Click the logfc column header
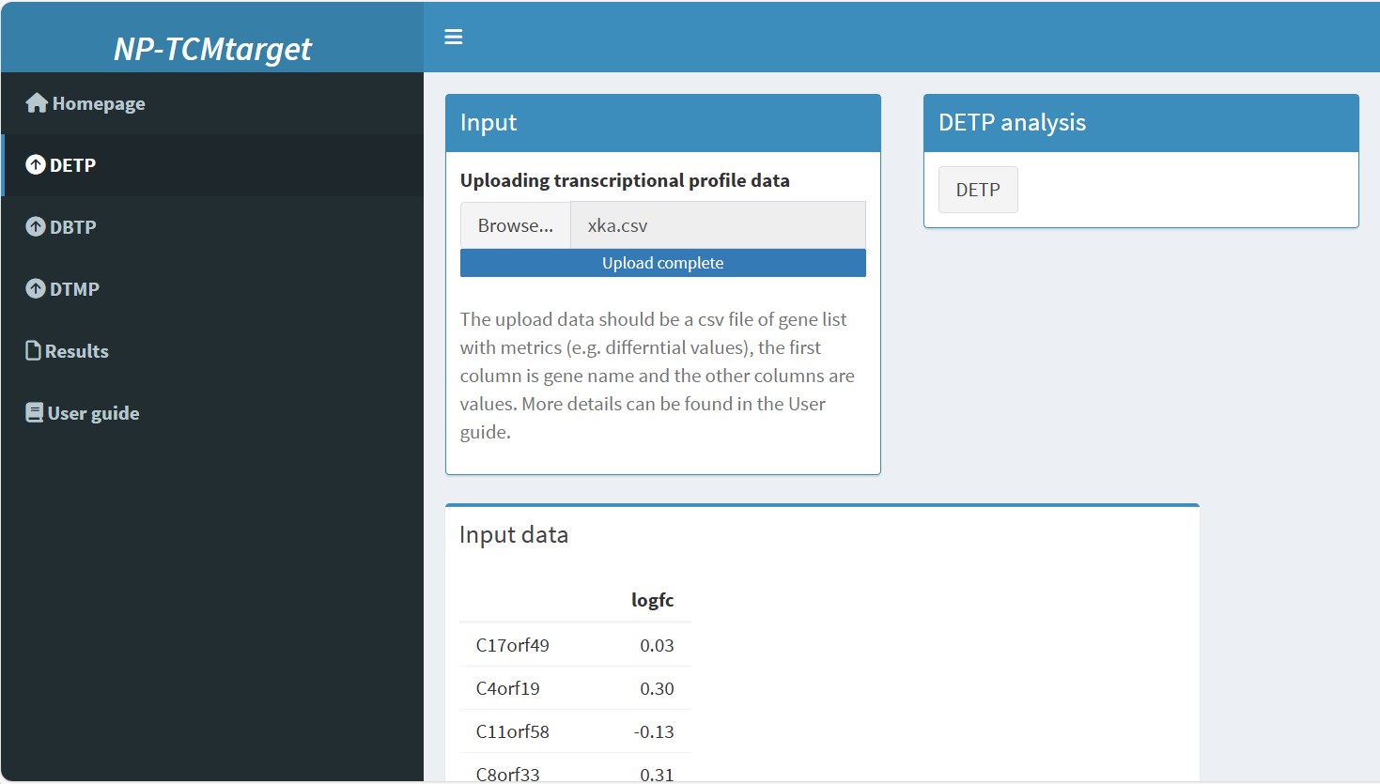1380x784 pixels. (652, 600)
